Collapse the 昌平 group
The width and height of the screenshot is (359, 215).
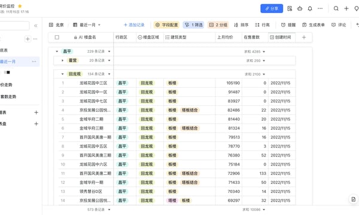coord(57,51)
